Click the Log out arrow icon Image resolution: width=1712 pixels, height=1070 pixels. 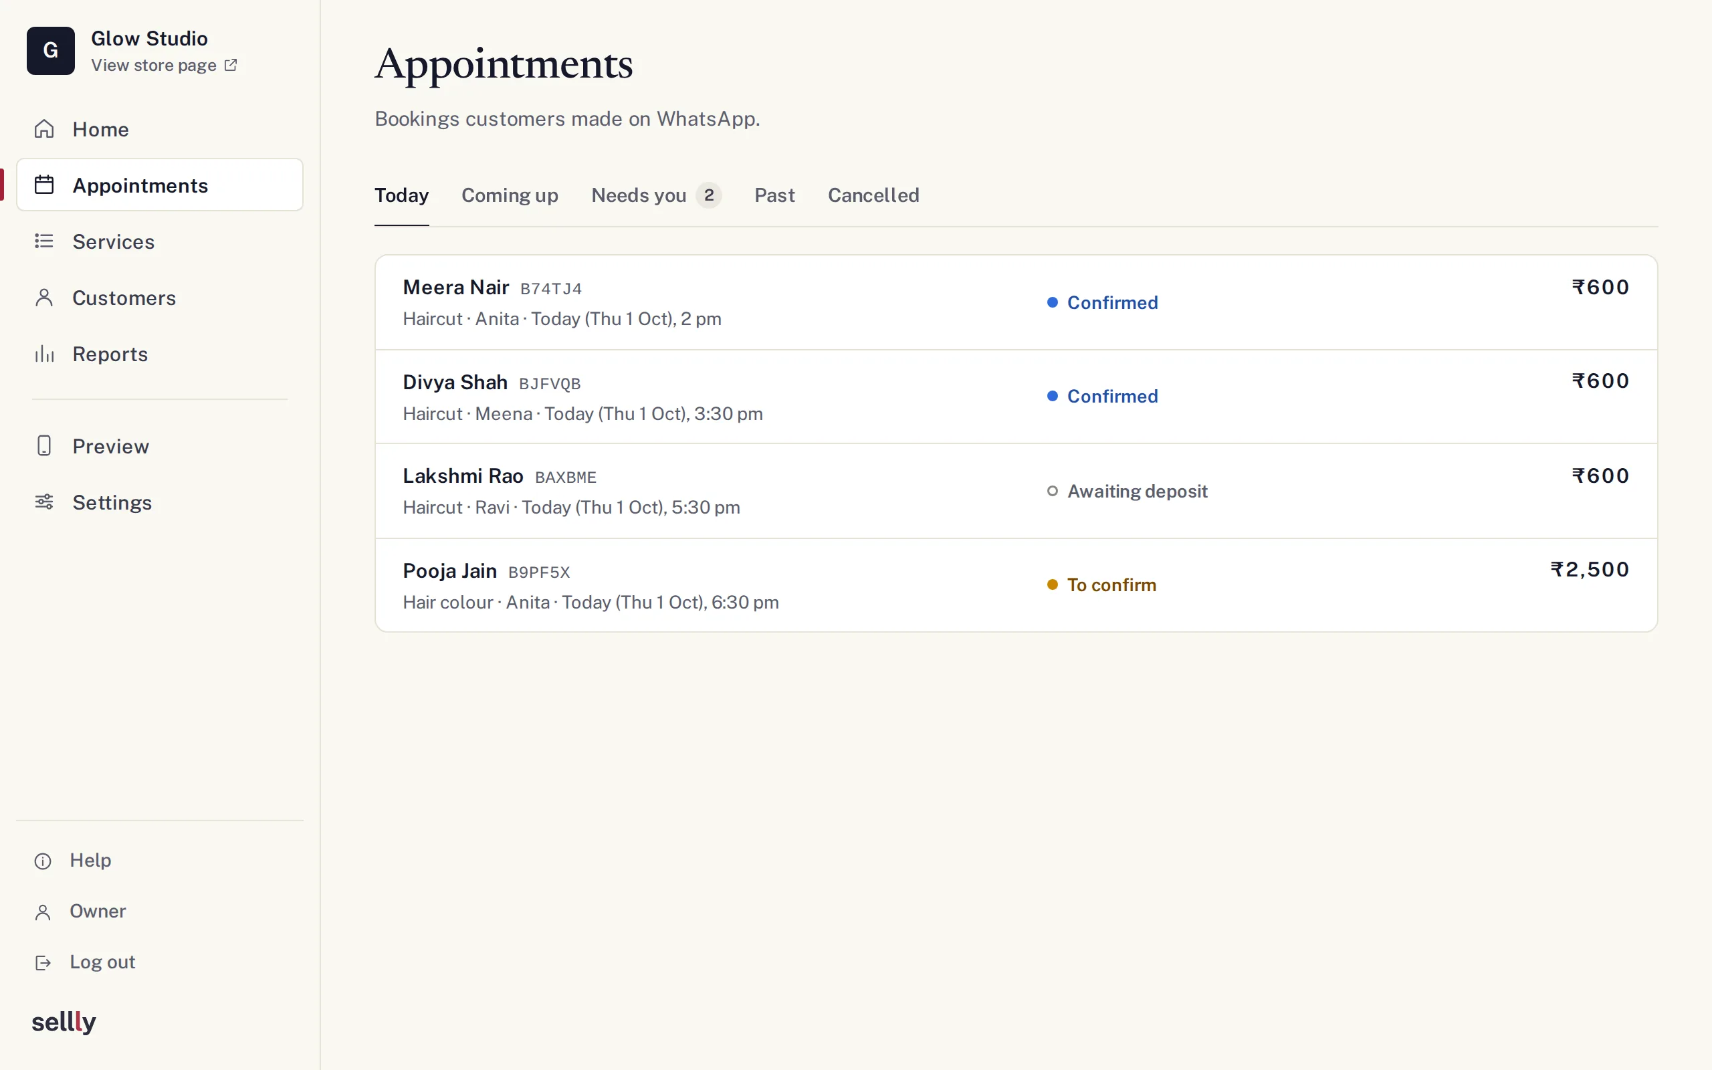pyautogui.click(x=43, y=962)
